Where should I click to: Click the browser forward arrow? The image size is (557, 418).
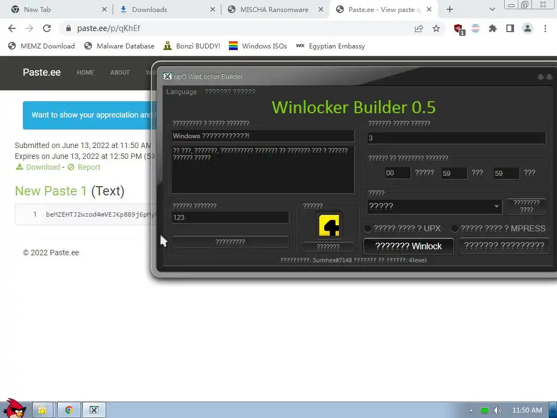[29, 28]
